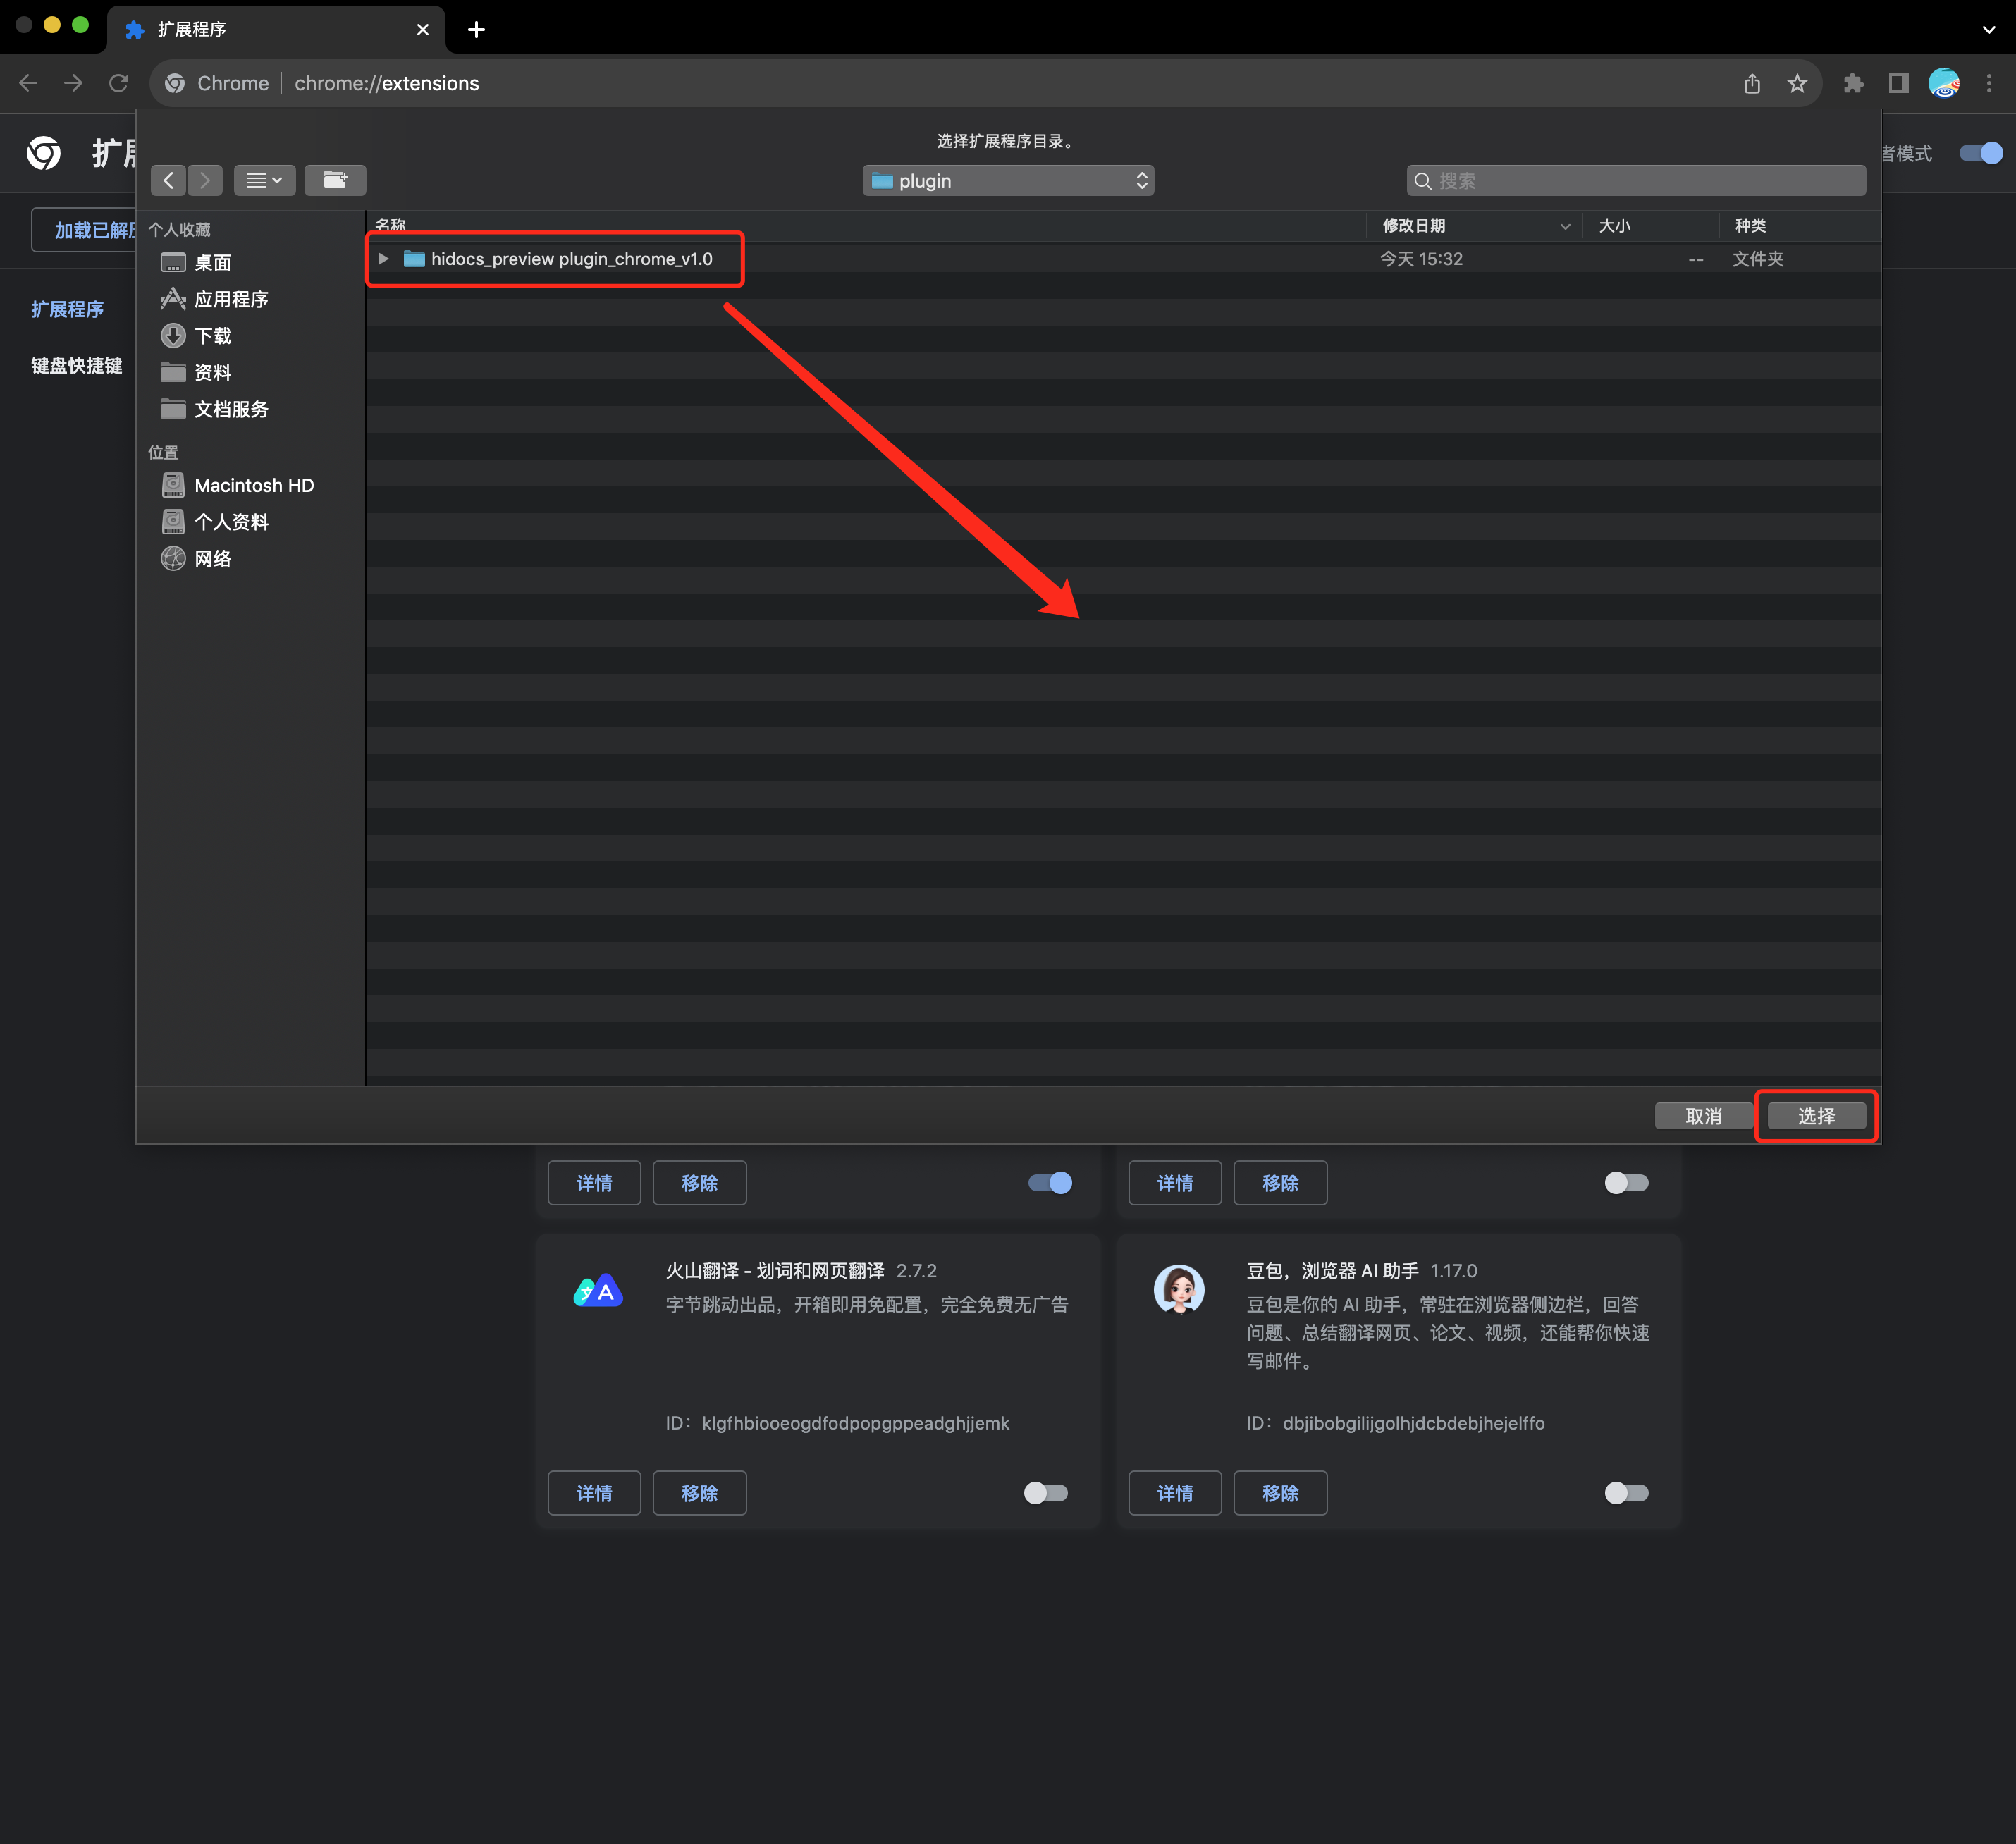2016x1844 pixels.
Task: Turn off the enabled extension toggle
Action: (x=1050, y=1183)
